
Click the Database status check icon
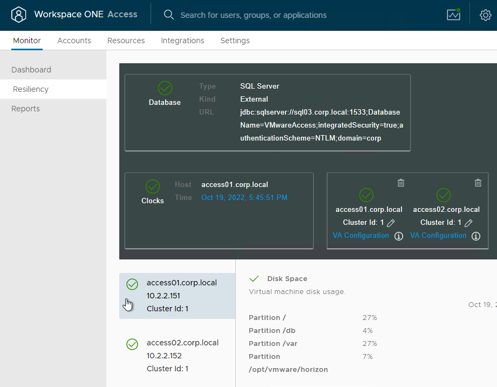(165, 88)
